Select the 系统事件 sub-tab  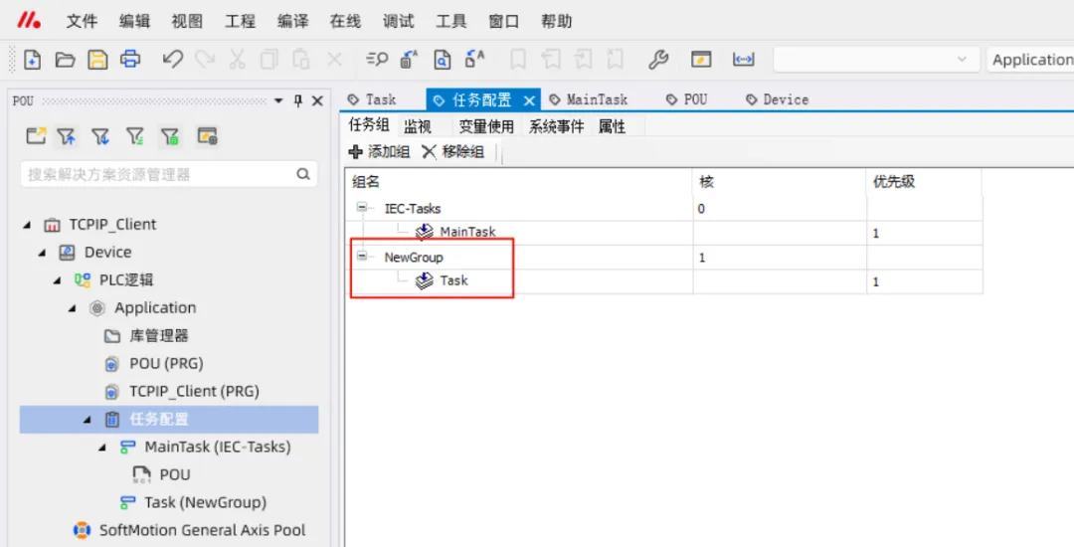click(x=556, y=126)
